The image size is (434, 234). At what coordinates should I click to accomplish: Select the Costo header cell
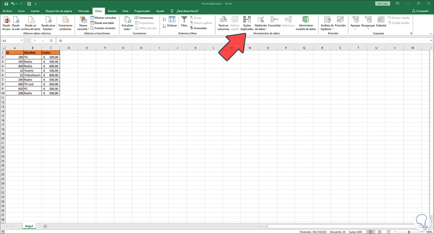(x=51, y=52)
